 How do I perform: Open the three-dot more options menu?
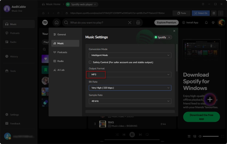(x=221, y=13)
